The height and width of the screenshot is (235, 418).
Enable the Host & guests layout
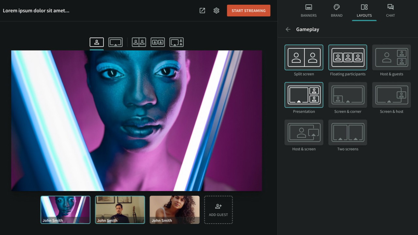392,57
